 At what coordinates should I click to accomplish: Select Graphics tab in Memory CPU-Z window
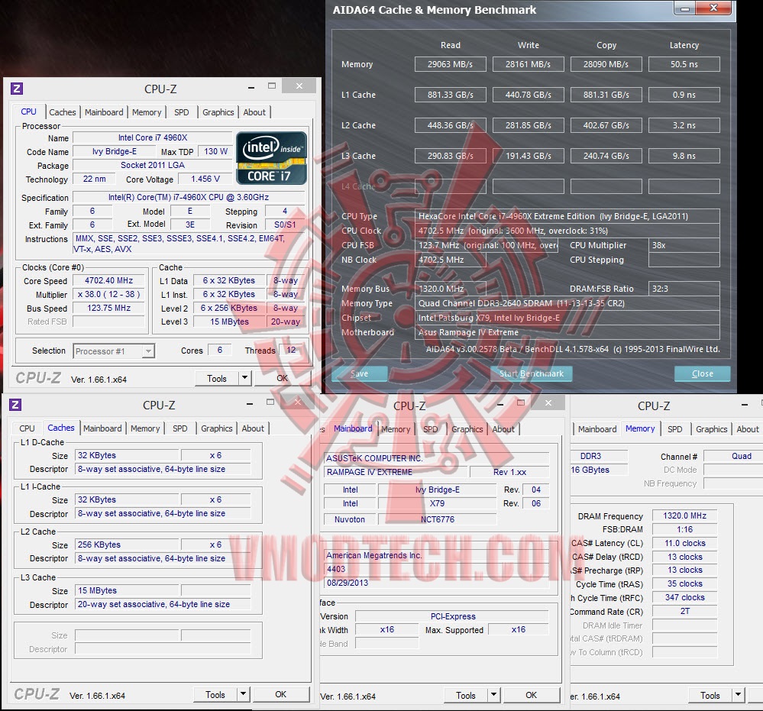click(x=711, y=428)
